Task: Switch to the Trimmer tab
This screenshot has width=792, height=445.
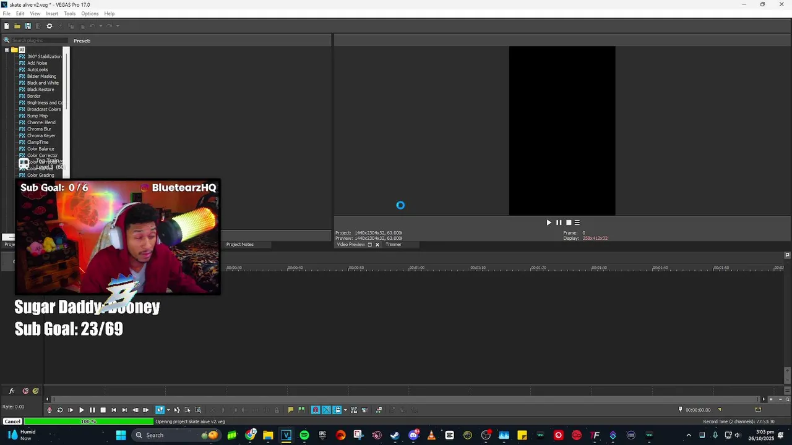Action: (394, 245)
